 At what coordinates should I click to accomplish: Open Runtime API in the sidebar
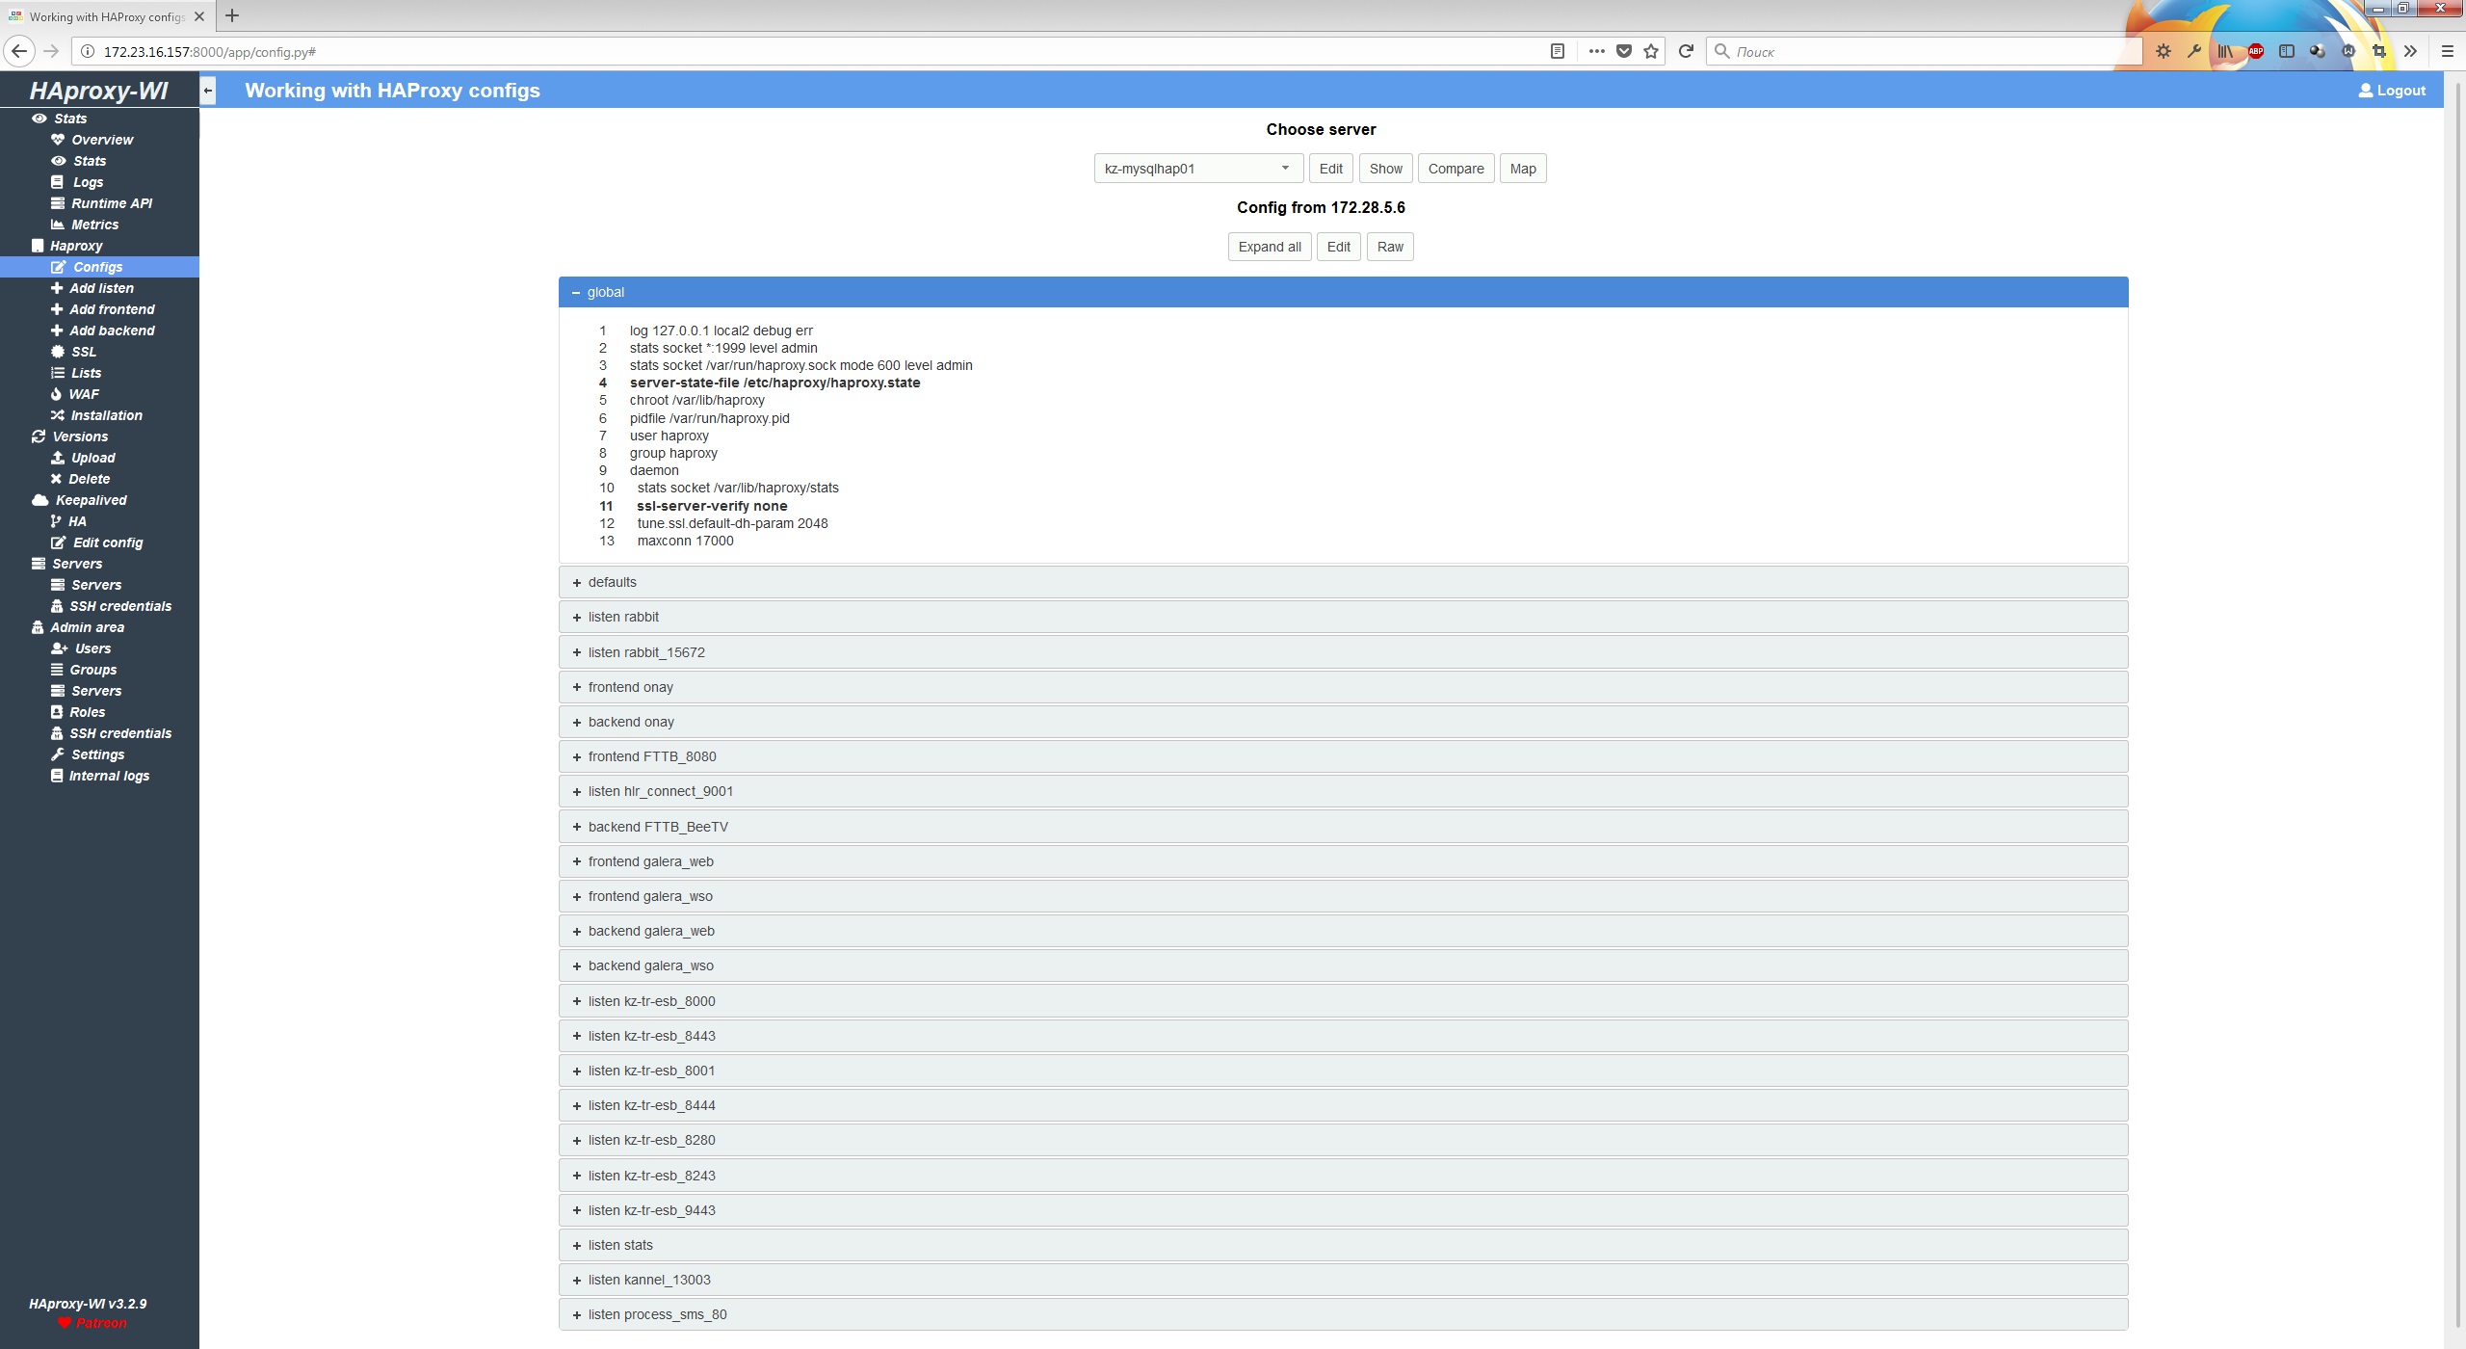[111, 203]
